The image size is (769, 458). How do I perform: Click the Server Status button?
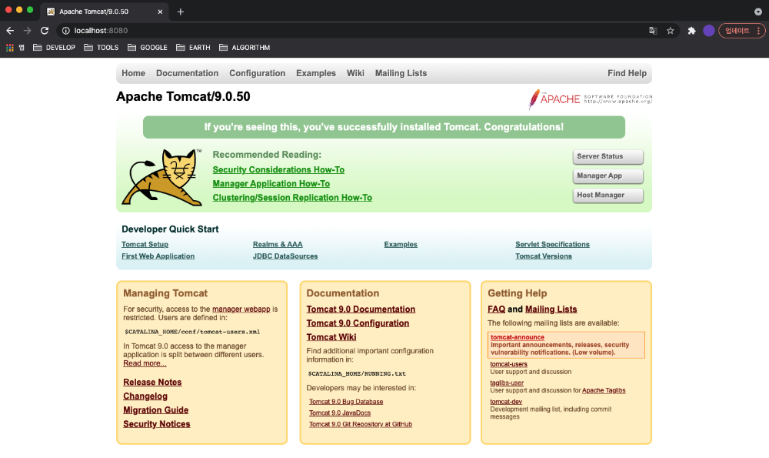pos(608,156)
